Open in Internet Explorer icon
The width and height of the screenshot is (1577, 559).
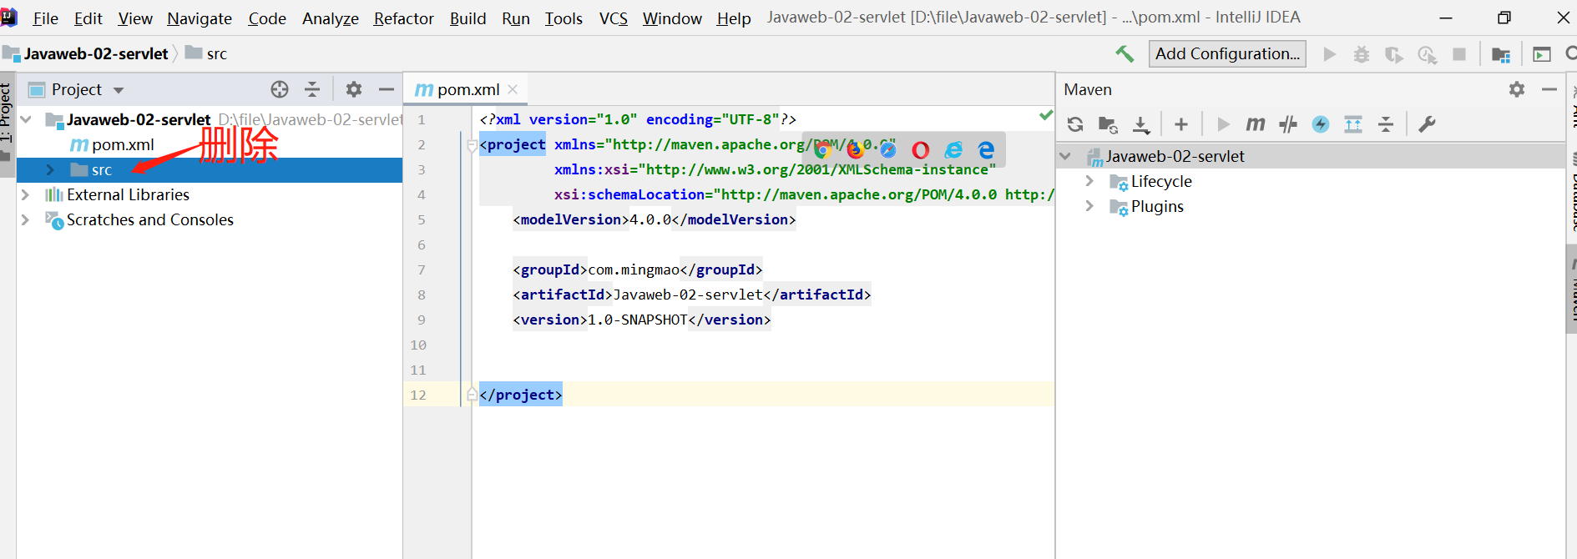coord(953,149)
